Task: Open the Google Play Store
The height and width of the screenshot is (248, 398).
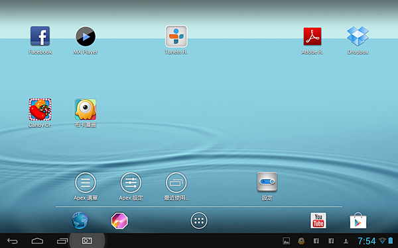Action: (358, 220)
